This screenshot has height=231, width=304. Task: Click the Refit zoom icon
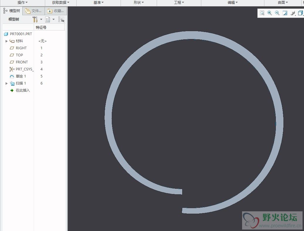tap(262, 13)
